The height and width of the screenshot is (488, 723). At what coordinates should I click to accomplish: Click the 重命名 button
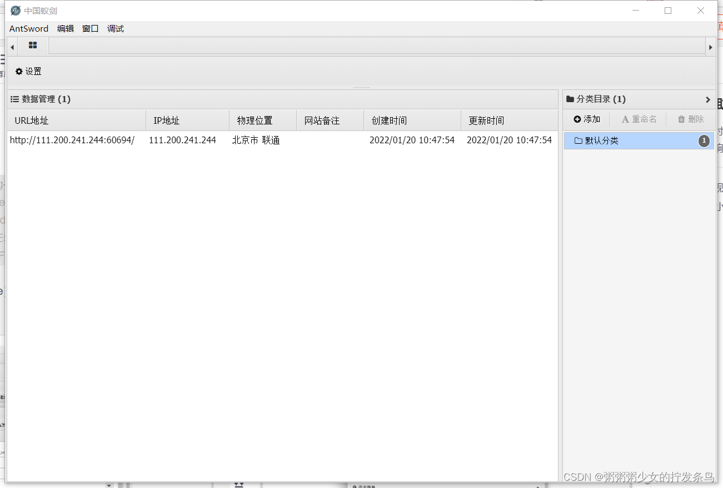point(639,119)
